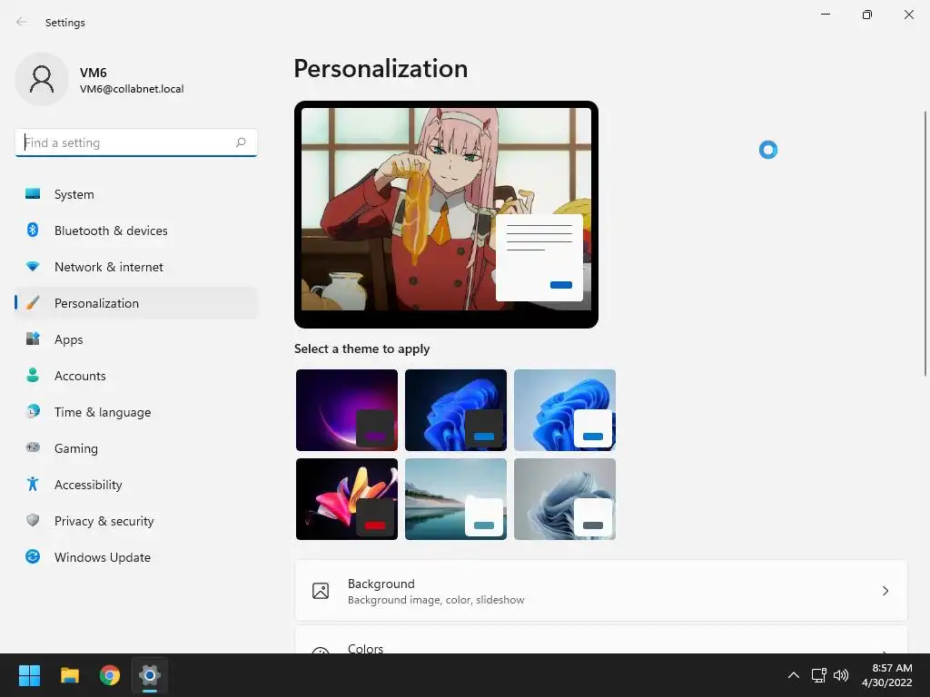Open Accounts settings
Image resolution: width=930 pixels, height=697 pixels.
[x=136, y=376]
